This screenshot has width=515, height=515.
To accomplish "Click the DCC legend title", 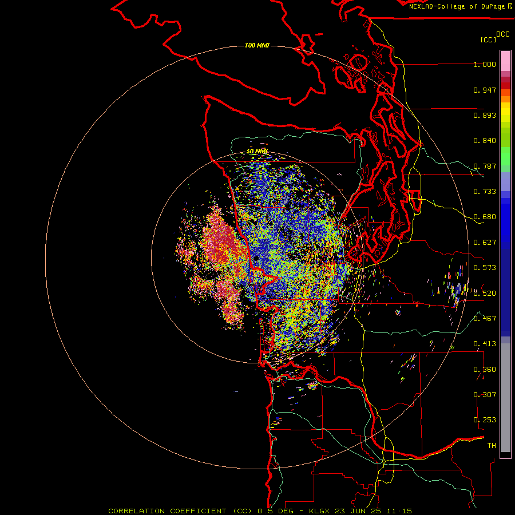I will point(503,34).
